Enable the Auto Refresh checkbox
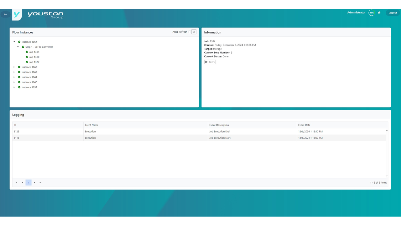The image size is (401, 226). pos(190,32)
